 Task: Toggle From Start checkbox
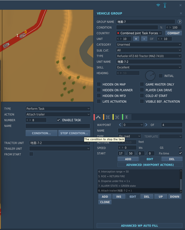click(x=31, y=154)
